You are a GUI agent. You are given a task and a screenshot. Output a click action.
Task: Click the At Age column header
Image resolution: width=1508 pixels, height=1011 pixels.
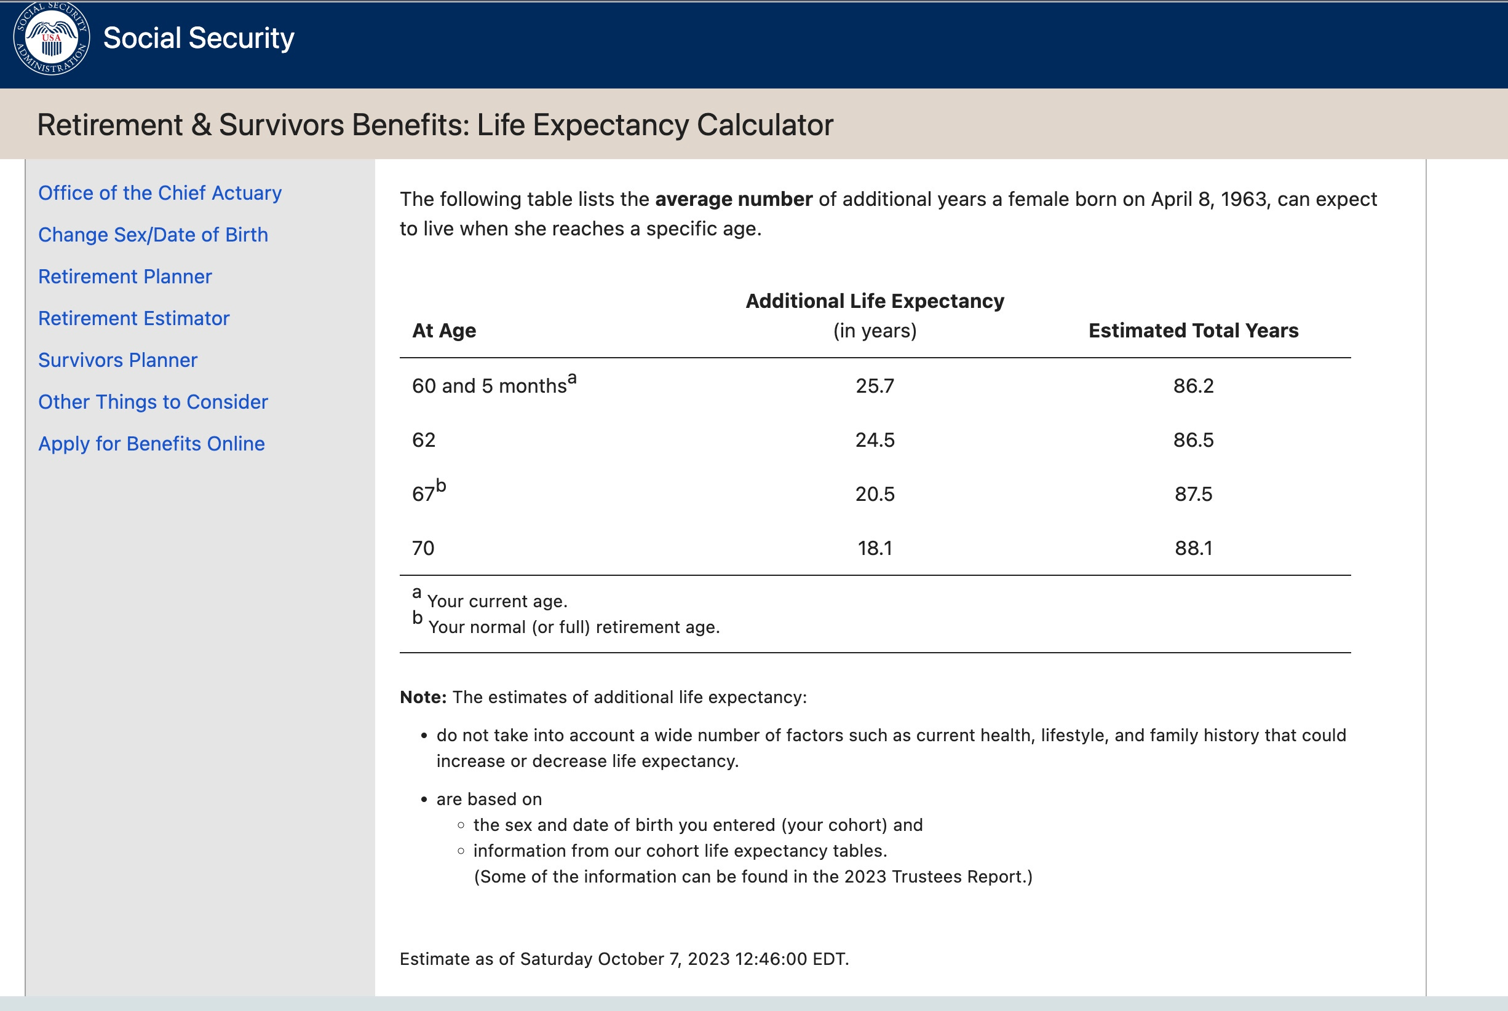(x=444, y=331)
